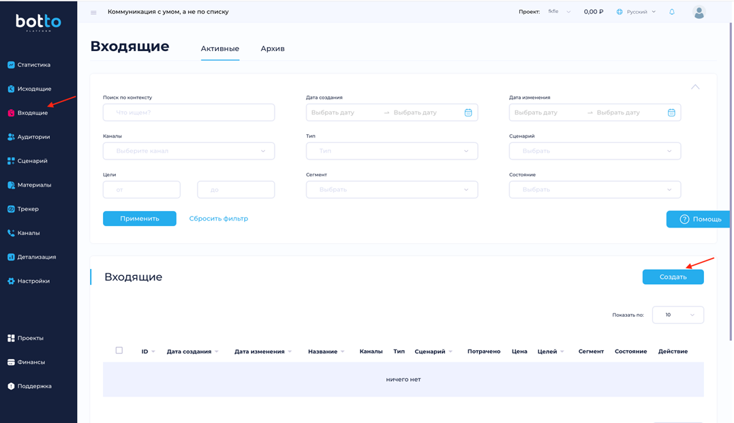Open Трекер from the sidebar icon

coord(11,209)
